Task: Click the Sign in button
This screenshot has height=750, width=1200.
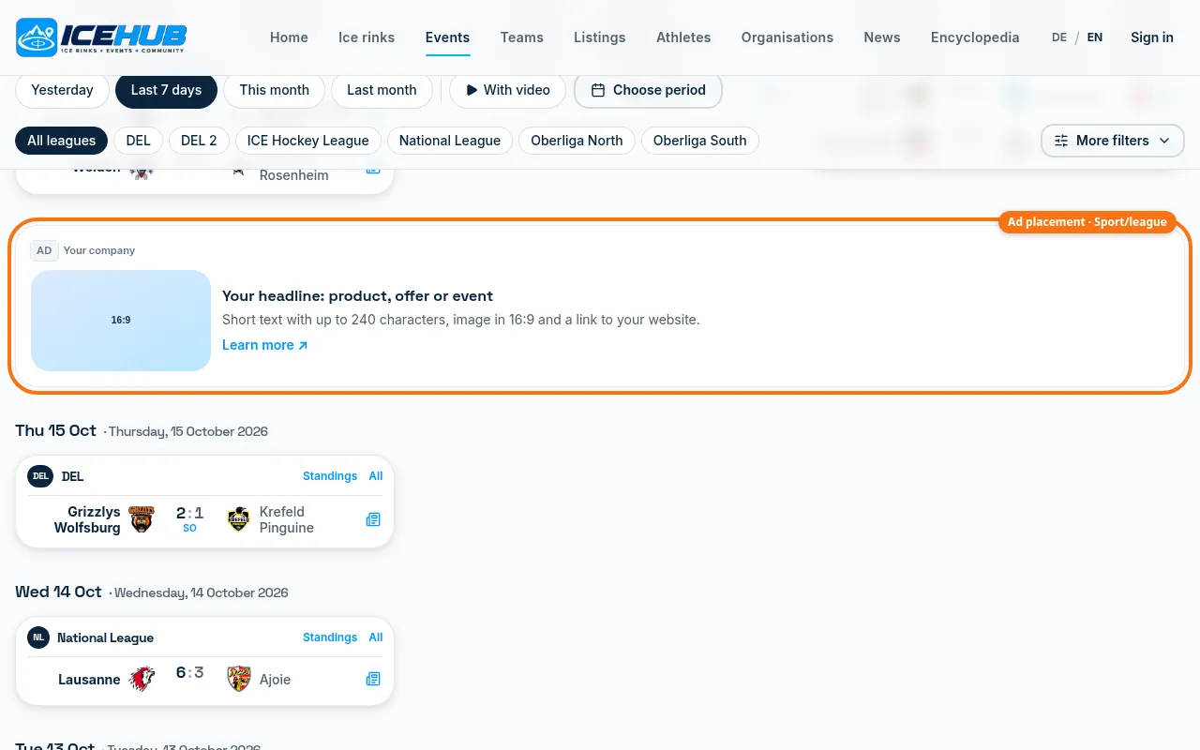Action: point(1151,37)
